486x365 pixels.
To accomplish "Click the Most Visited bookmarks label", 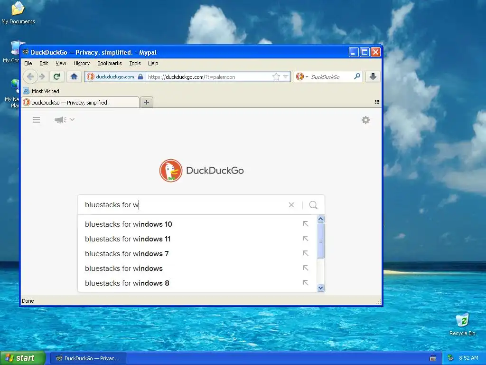I will click(x=45, y=91).
